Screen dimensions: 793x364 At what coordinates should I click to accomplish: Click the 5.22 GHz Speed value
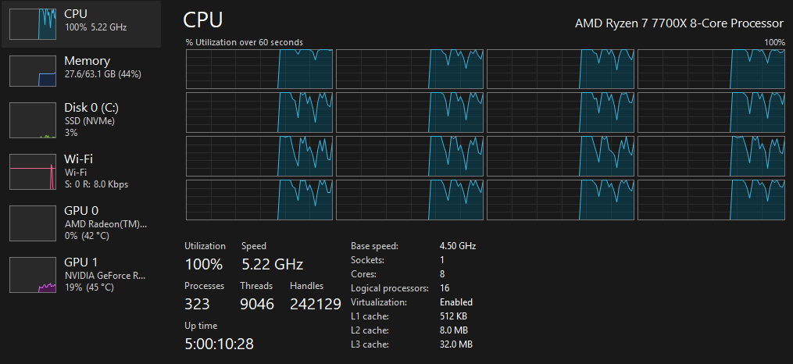272,264
